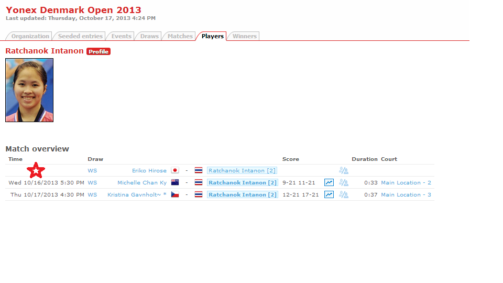Click the score 9-21 11-21
Viewport: 503px width, 283px height.
pyautogui.click(x=299, y=182)
